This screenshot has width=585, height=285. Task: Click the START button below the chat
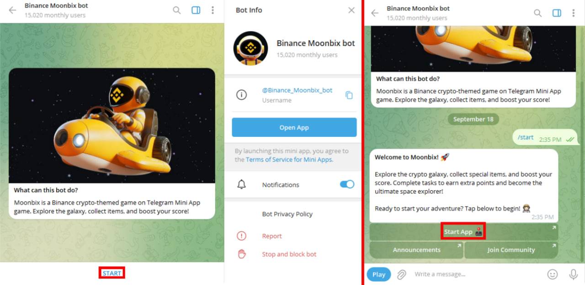pos(112,273)
